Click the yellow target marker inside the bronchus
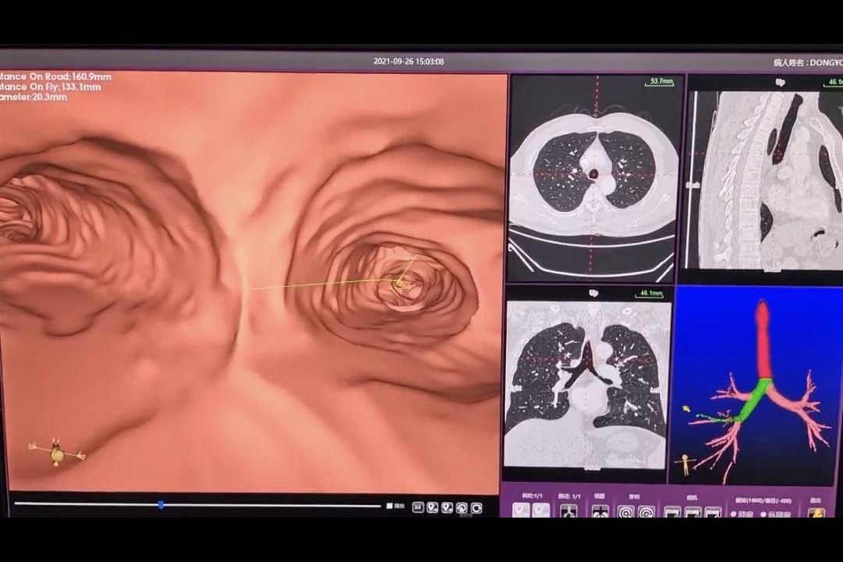The width and height of the screenshot is (843, 562). coord(401,284)
